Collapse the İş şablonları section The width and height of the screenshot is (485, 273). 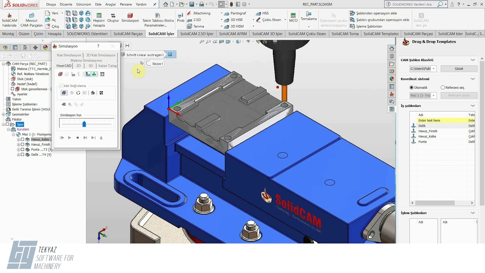pos(472,106)
